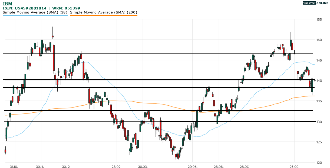Viewport: 330px width, 168px height.
Task: Select the 31.10. date label on x-axis
Action: [x=13, y=166]
